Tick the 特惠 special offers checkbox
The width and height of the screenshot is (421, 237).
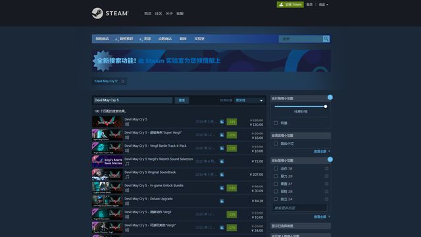click(276, 123)
